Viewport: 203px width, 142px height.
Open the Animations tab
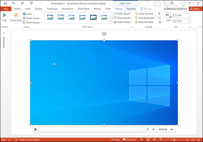(68, 9)
